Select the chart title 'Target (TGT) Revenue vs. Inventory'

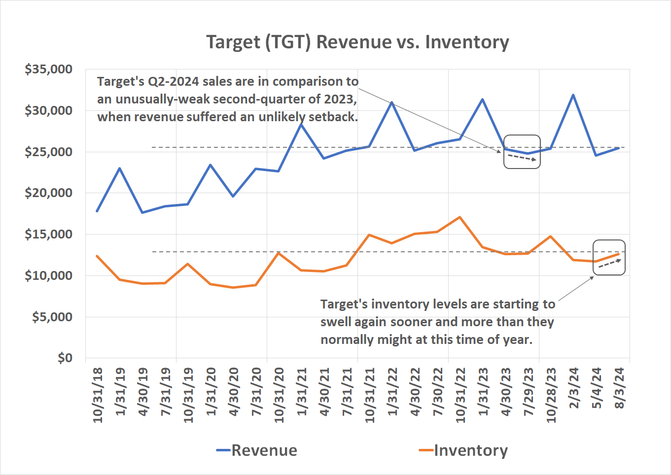pos(358,43)
